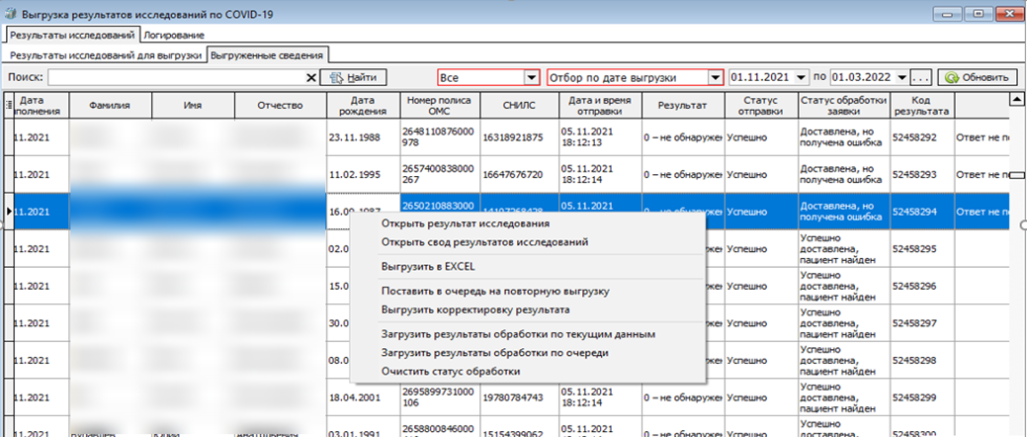Open Результаты исследований для выгрузки tab
Viewport: 1027px width, 437px height.
(103, 55)
